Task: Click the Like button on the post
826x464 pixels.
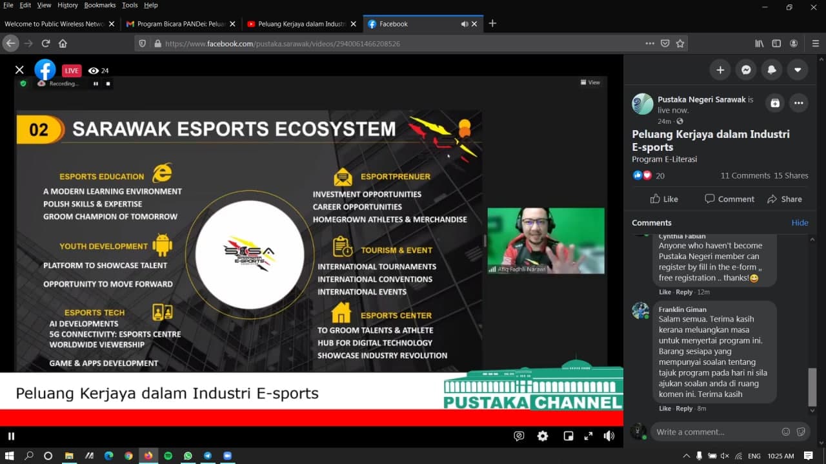Action: tap(663, 199)
